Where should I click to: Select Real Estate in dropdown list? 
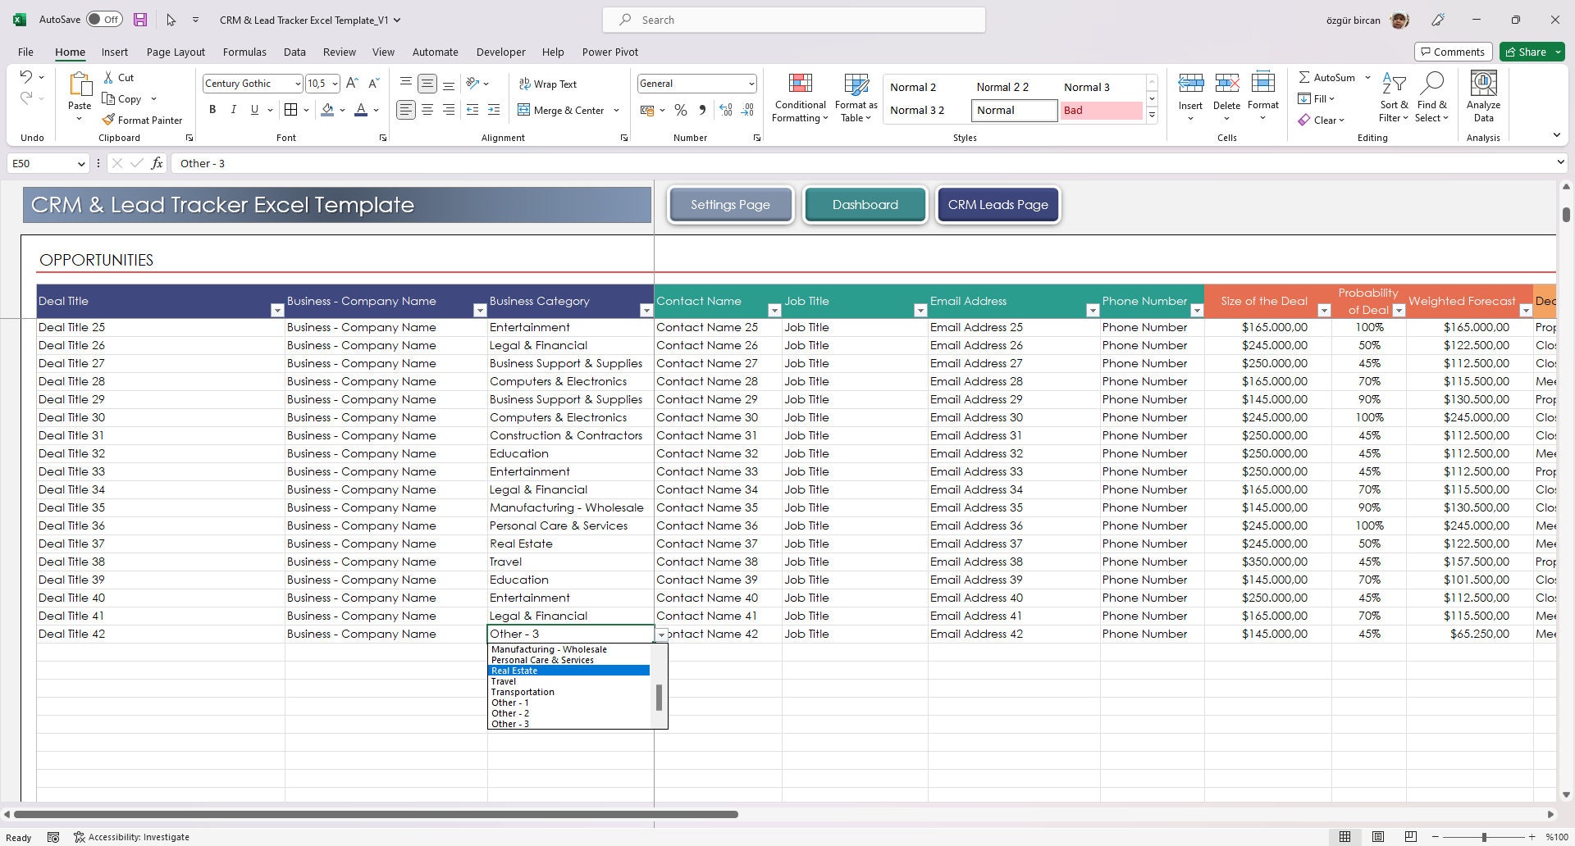[x=569, y=671]
